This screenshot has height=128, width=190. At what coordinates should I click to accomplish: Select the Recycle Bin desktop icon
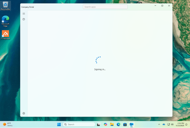coord(5,6)
